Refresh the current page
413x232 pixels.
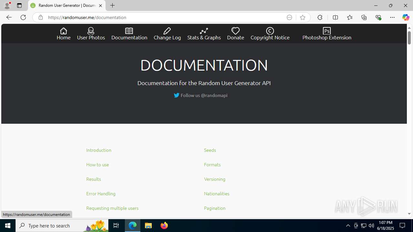(x=23, y=17)
